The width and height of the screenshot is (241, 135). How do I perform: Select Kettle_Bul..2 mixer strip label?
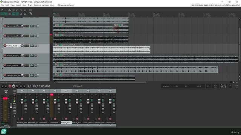77,123
